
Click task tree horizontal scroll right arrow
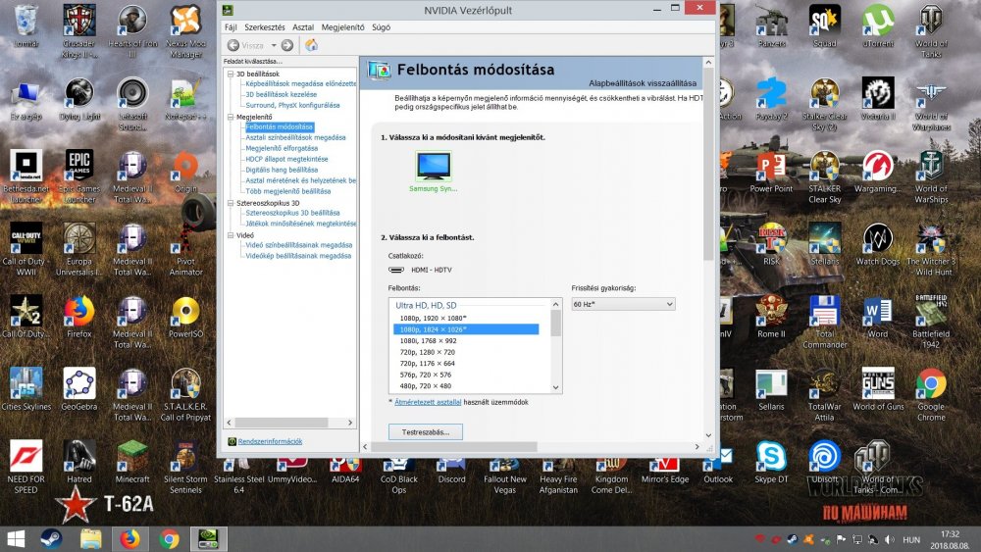(350, 424)
